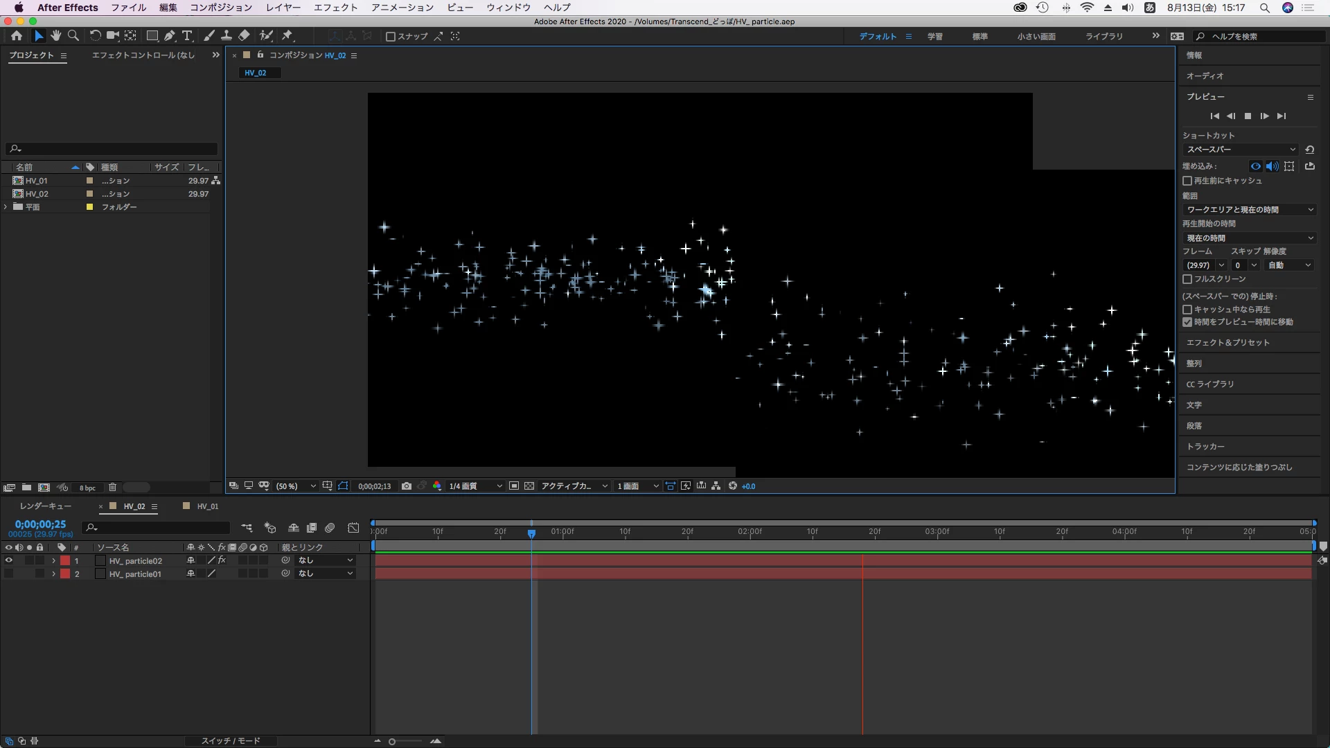Click the 学習 workspace link

934,37
